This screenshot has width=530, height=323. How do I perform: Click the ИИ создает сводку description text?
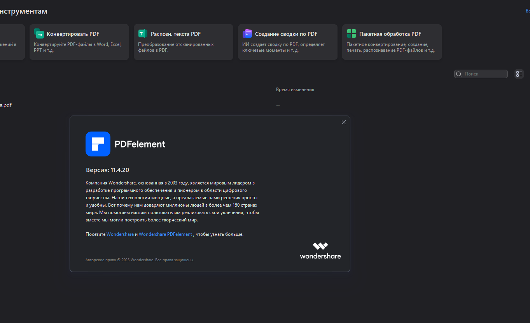click(x=283, y=47)
